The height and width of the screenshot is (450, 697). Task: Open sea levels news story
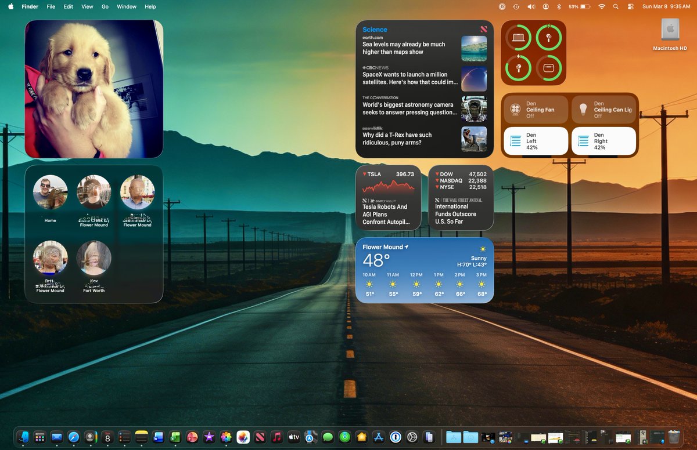(x=425, y=48)
